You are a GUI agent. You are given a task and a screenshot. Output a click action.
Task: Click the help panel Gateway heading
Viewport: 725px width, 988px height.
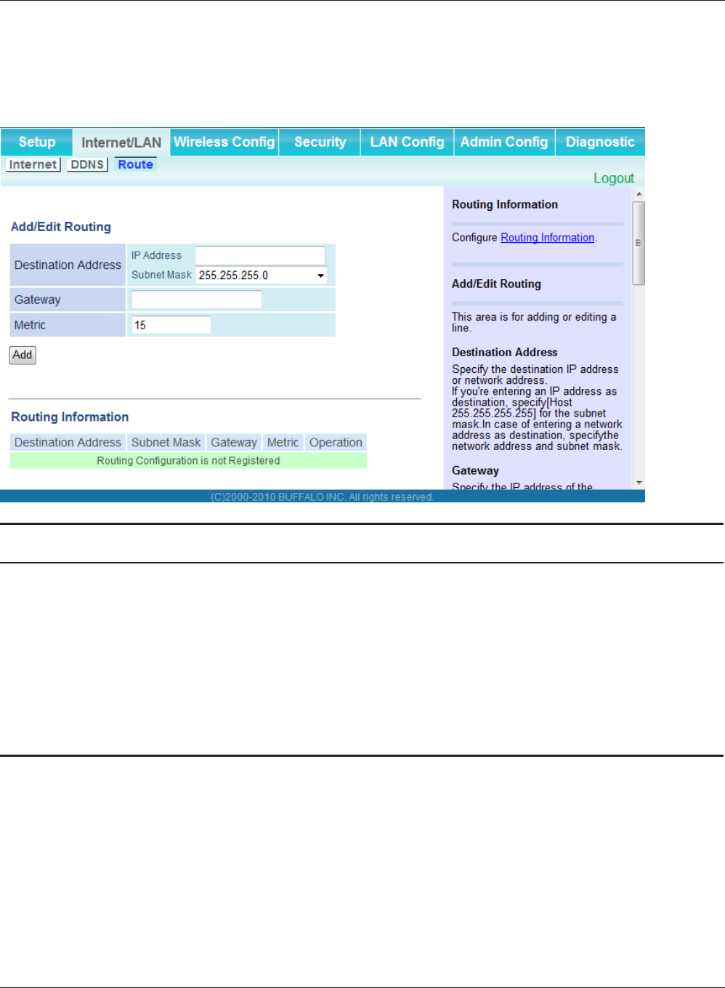(x=475, y=470)
